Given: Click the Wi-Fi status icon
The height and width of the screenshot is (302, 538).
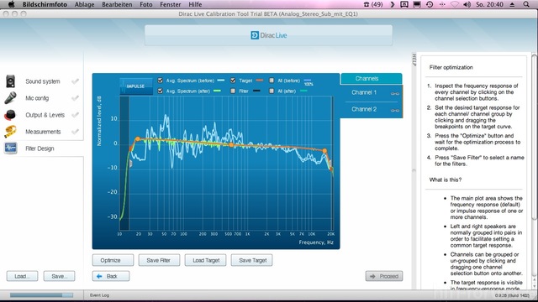Looking at the screenshot, I should coord(455,4).
